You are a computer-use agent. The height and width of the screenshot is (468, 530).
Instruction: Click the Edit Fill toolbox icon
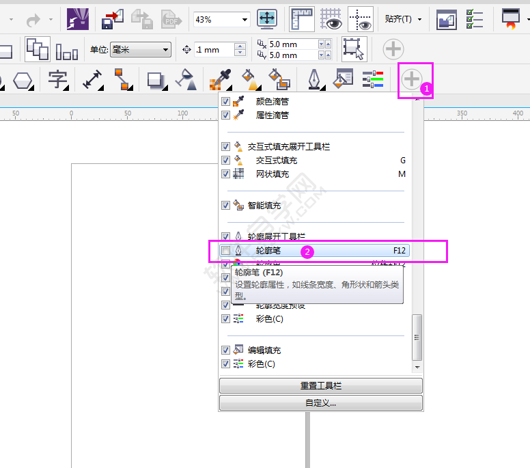[x=344, y=79]
